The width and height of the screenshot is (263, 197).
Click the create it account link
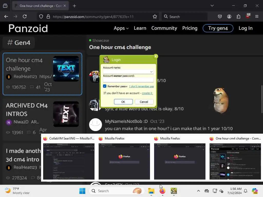click(147, 93)
